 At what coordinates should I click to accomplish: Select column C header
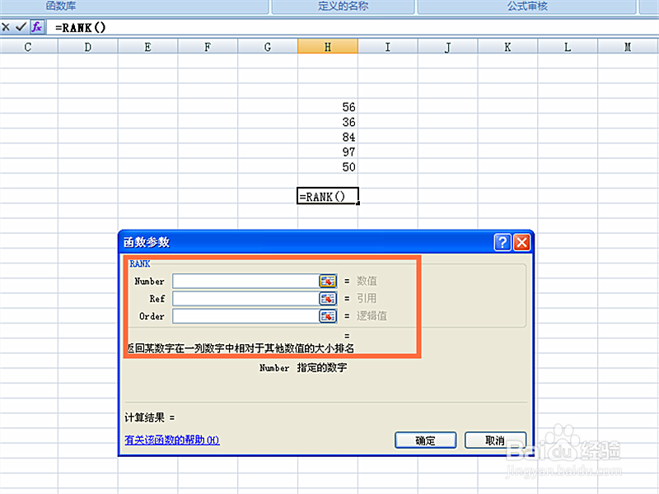(28, 47)
